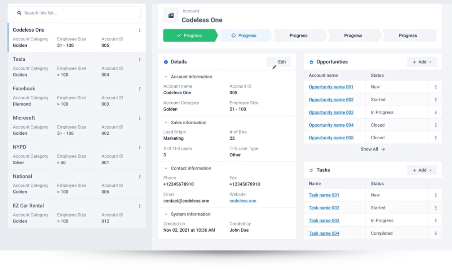Click the Details info icon

[x=166, y=62]
